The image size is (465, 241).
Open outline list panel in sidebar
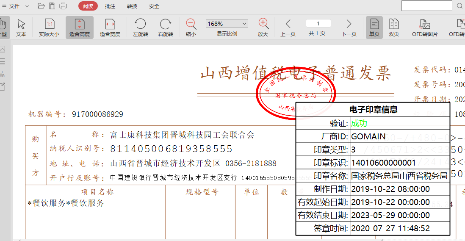(x=3, y=61)
